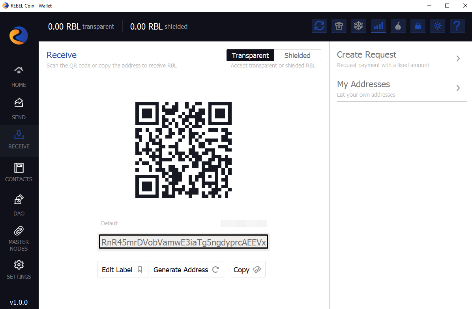Click the Copy address button
Viewport: 472px width, 309px height.
248,270
